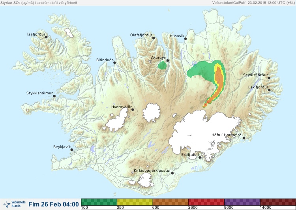
Task: Click the Hveravellir marker dot
Action: 133,109
